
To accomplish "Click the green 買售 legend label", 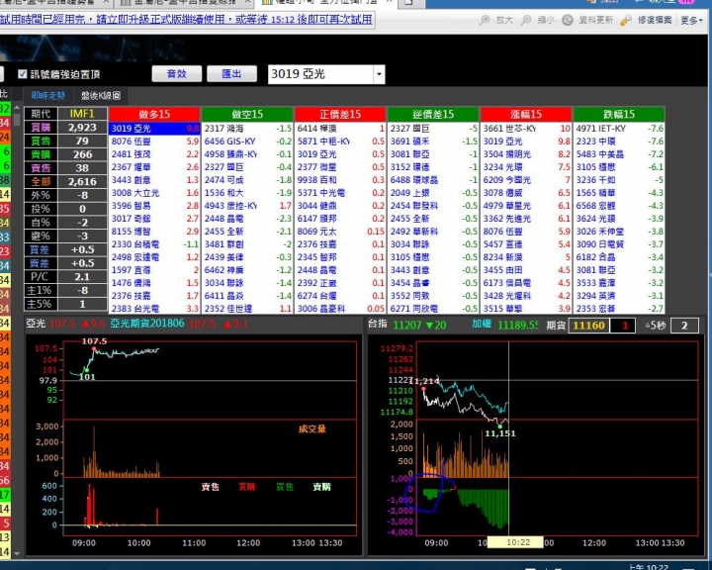I will [x=285, y=487].
